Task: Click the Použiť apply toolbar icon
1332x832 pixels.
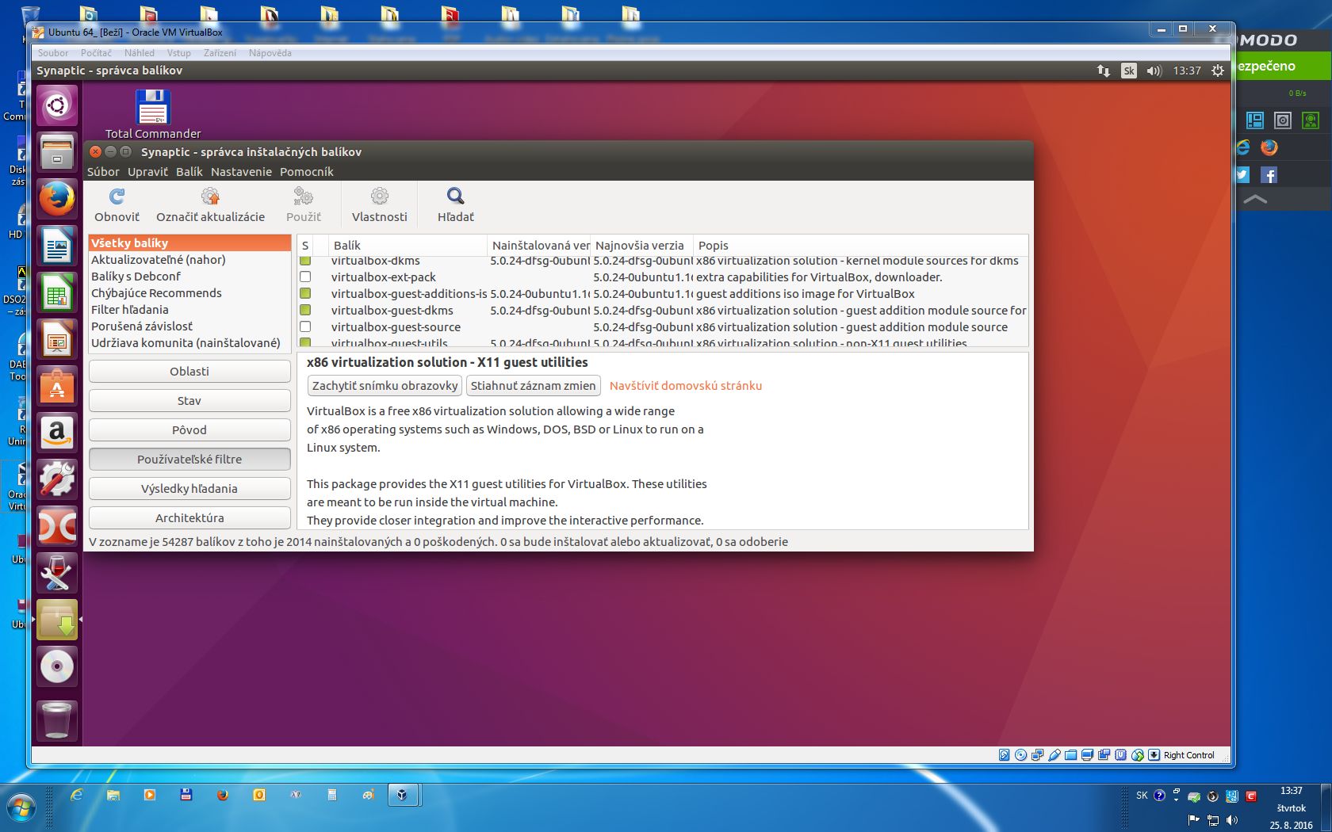Action: point(304,197)
